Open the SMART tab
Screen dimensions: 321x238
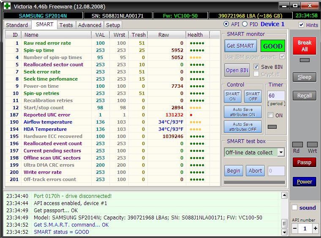44,24
